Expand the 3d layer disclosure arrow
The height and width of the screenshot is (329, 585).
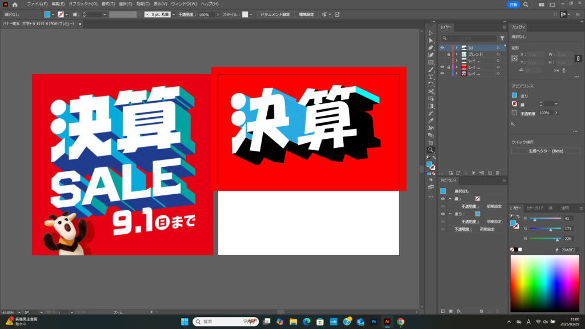tap(456, 47)
